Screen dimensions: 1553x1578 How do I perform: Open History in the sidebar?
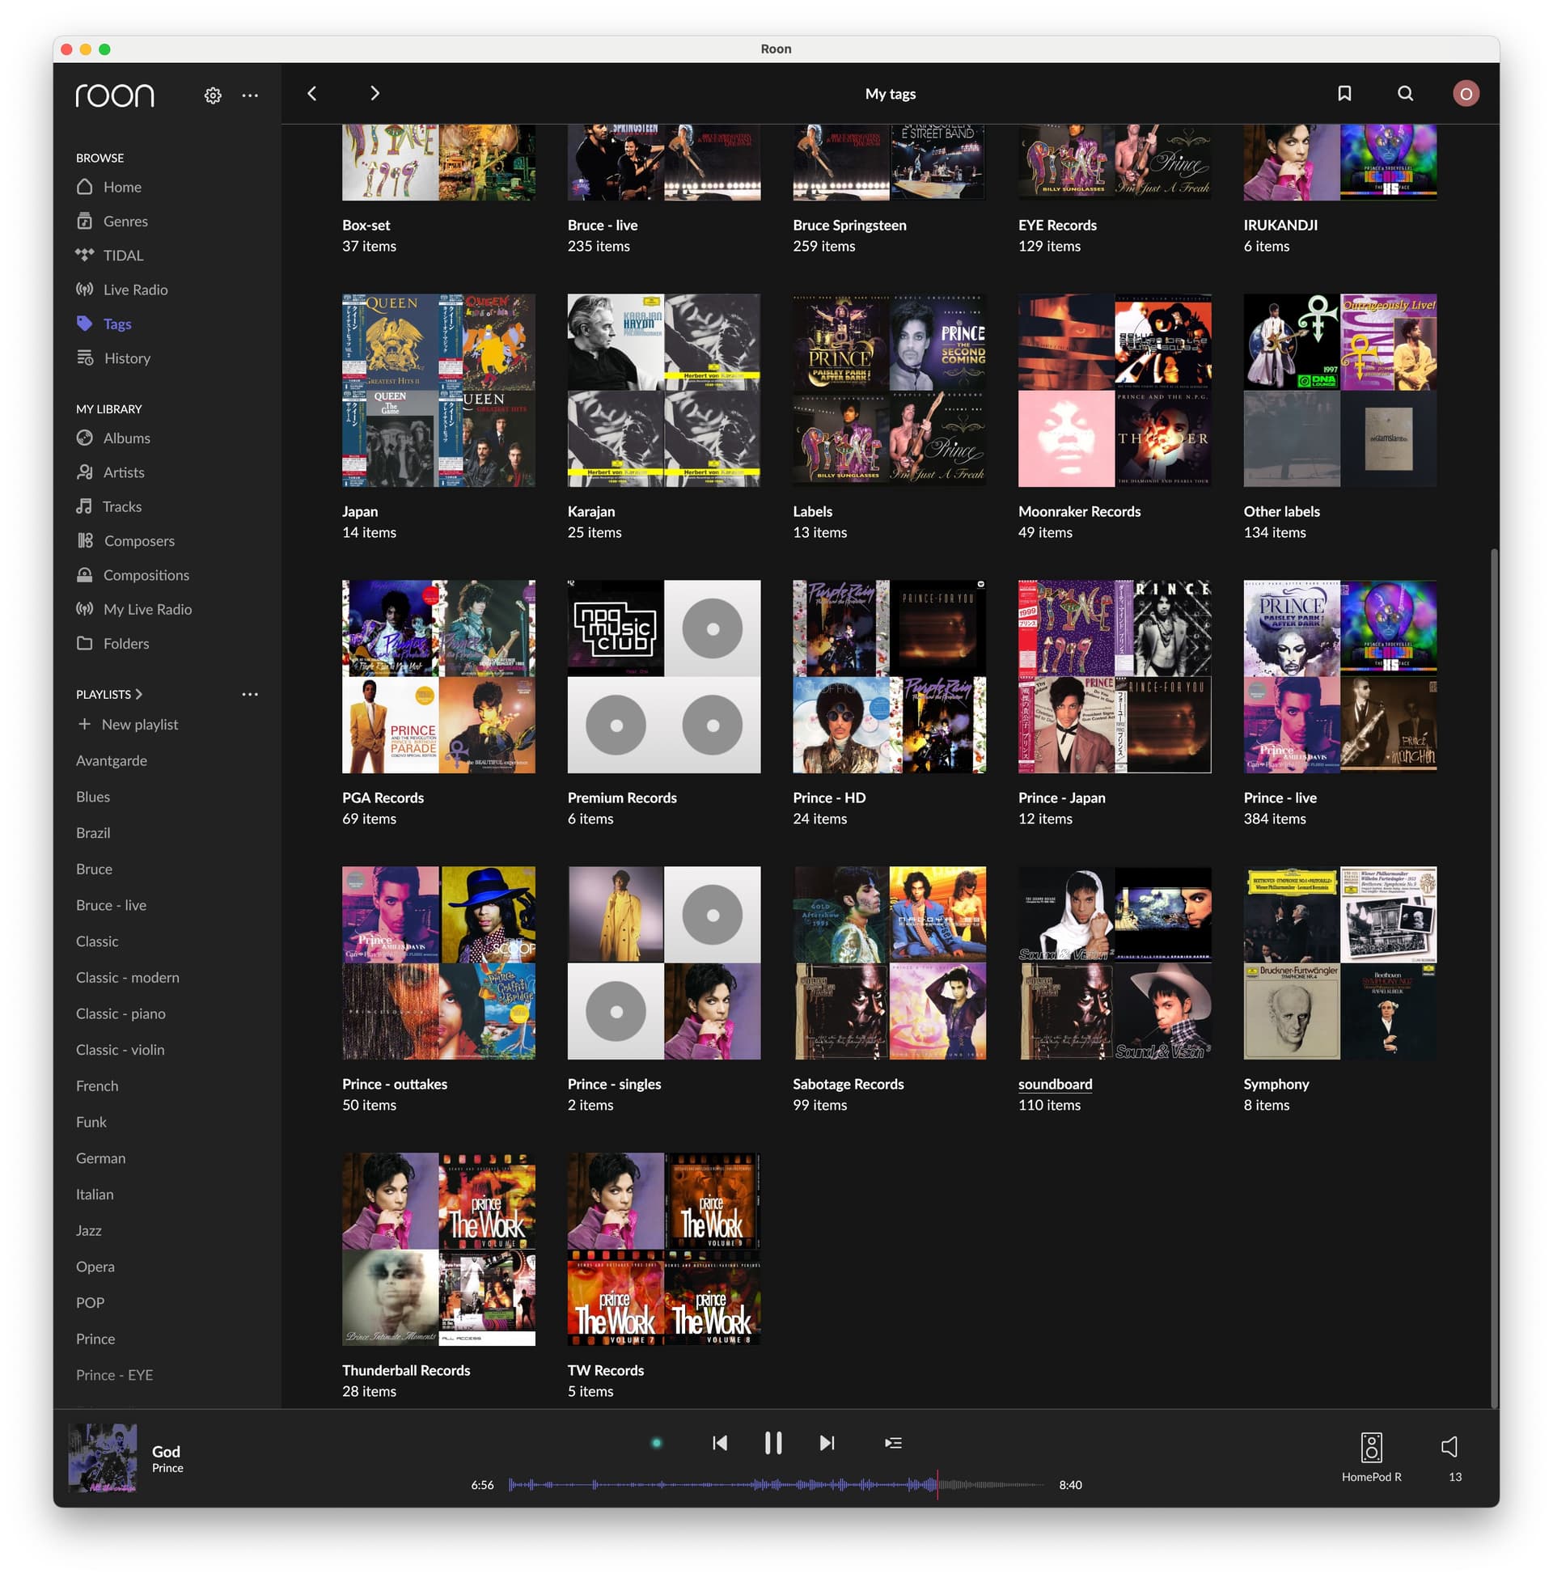click(113, 358)
